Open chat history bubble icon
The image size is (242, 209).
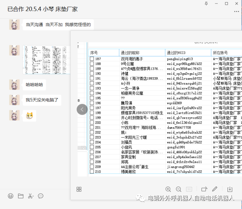coord(40,196)
